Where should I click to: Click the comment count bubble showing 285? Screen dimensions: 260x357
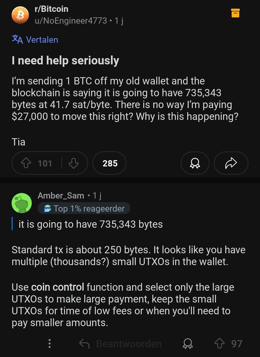[109, 162]
